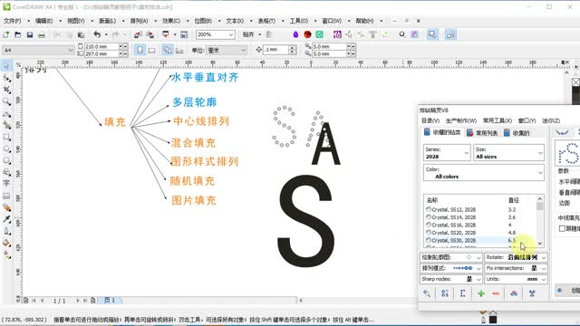Click the Open file folder icon
The width and height of the screenshot is (580, 326).
tap(18, 34)
